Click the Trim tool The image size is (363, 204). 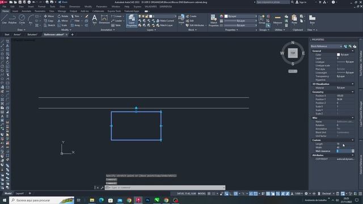point(75,16)
